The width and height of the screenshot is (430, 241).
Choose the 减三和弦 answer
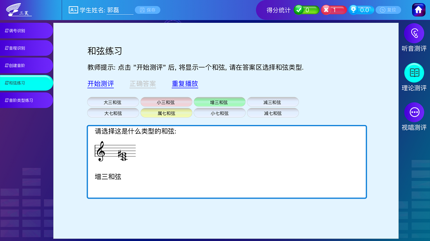click(x=273, y=102)
